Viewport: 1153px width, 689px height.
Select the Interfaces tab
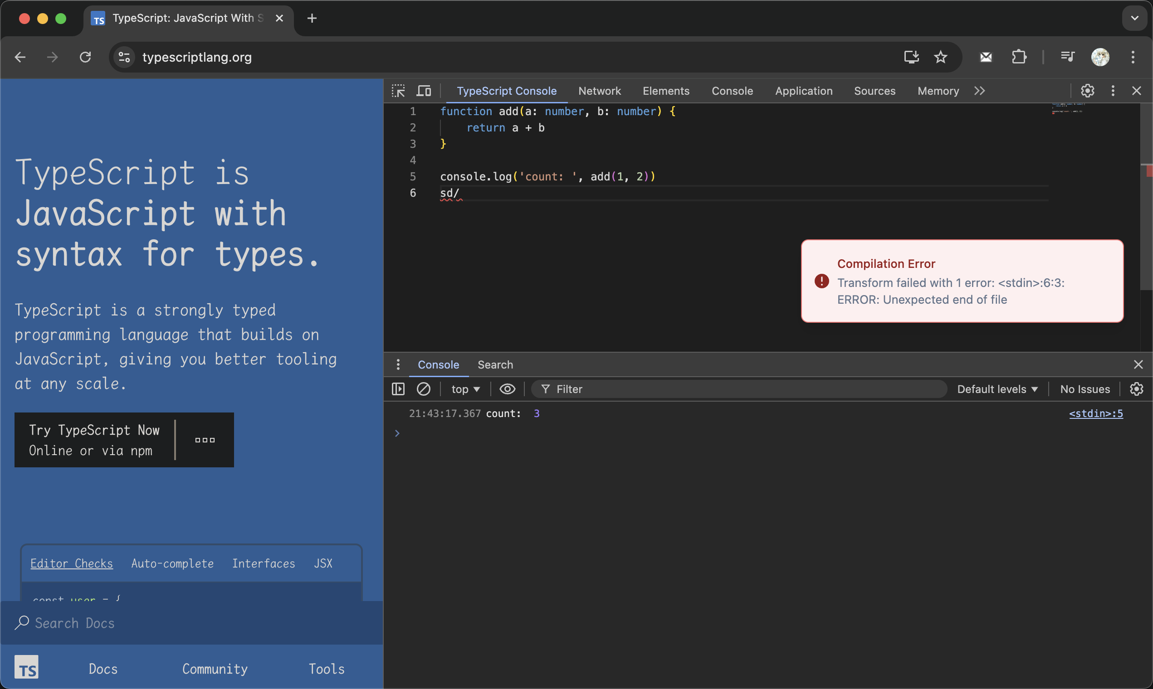264,563
